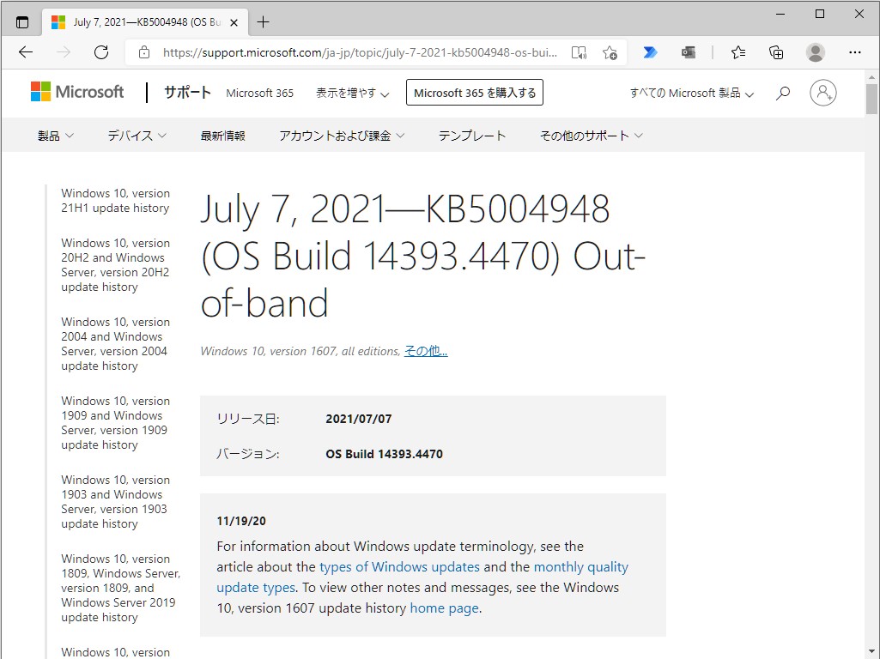This screenshot has width=880, height=659.
Task: Open version 20H2 update history link
Action: point(115,265)
